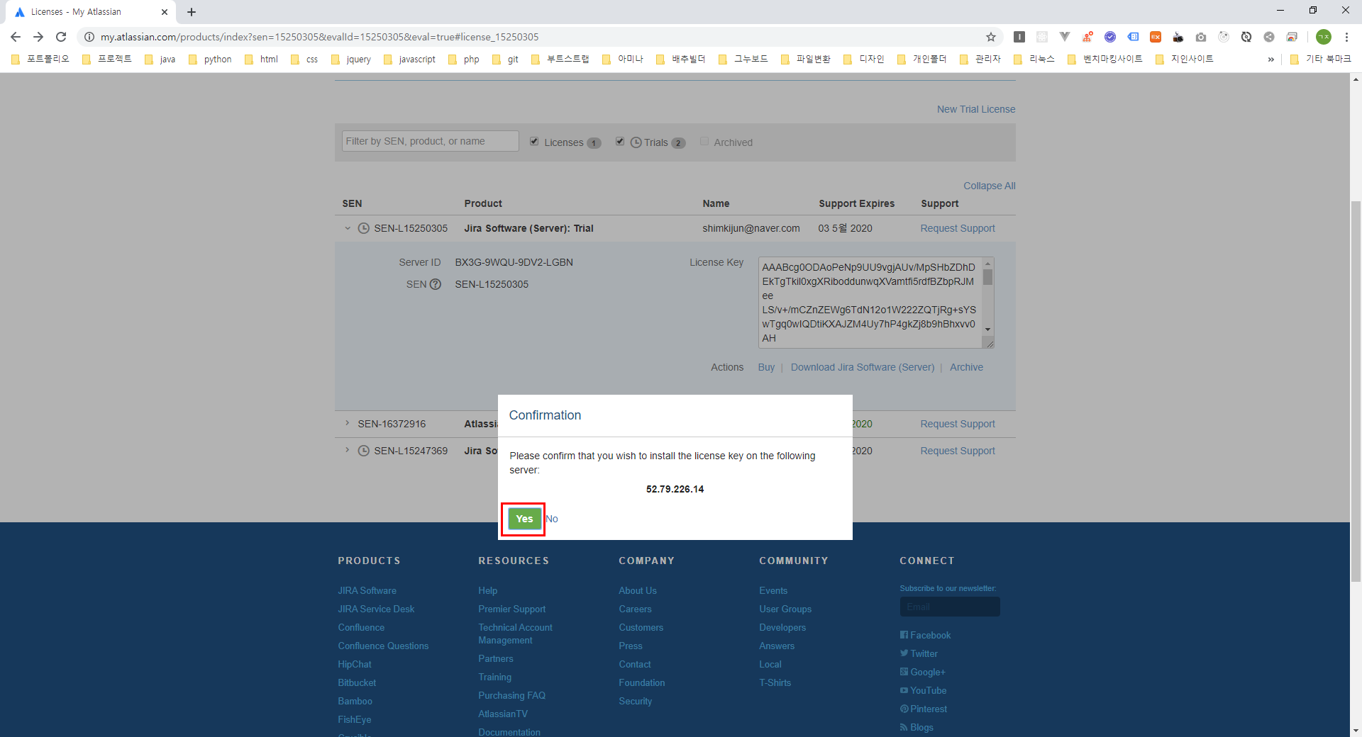The width and height of the screenshot is (1362, 737).
Task: Open the React developer tools extension
Action: click(1042, 37)
